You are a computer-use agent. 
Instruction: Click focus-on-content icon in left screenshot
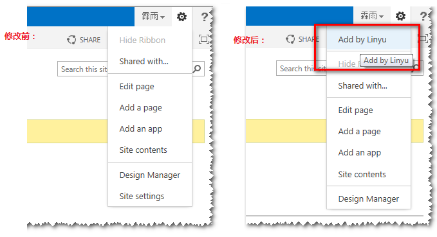pos(204,39)
